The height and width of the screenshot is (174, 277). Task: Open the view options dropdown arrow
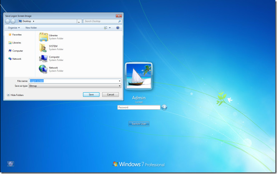click(110, 28)
